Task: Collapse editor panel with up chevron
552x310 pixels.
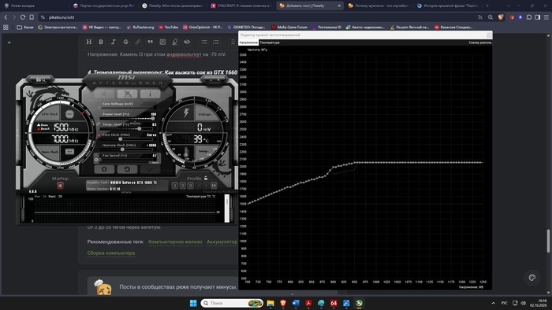Action: point(9,42)
